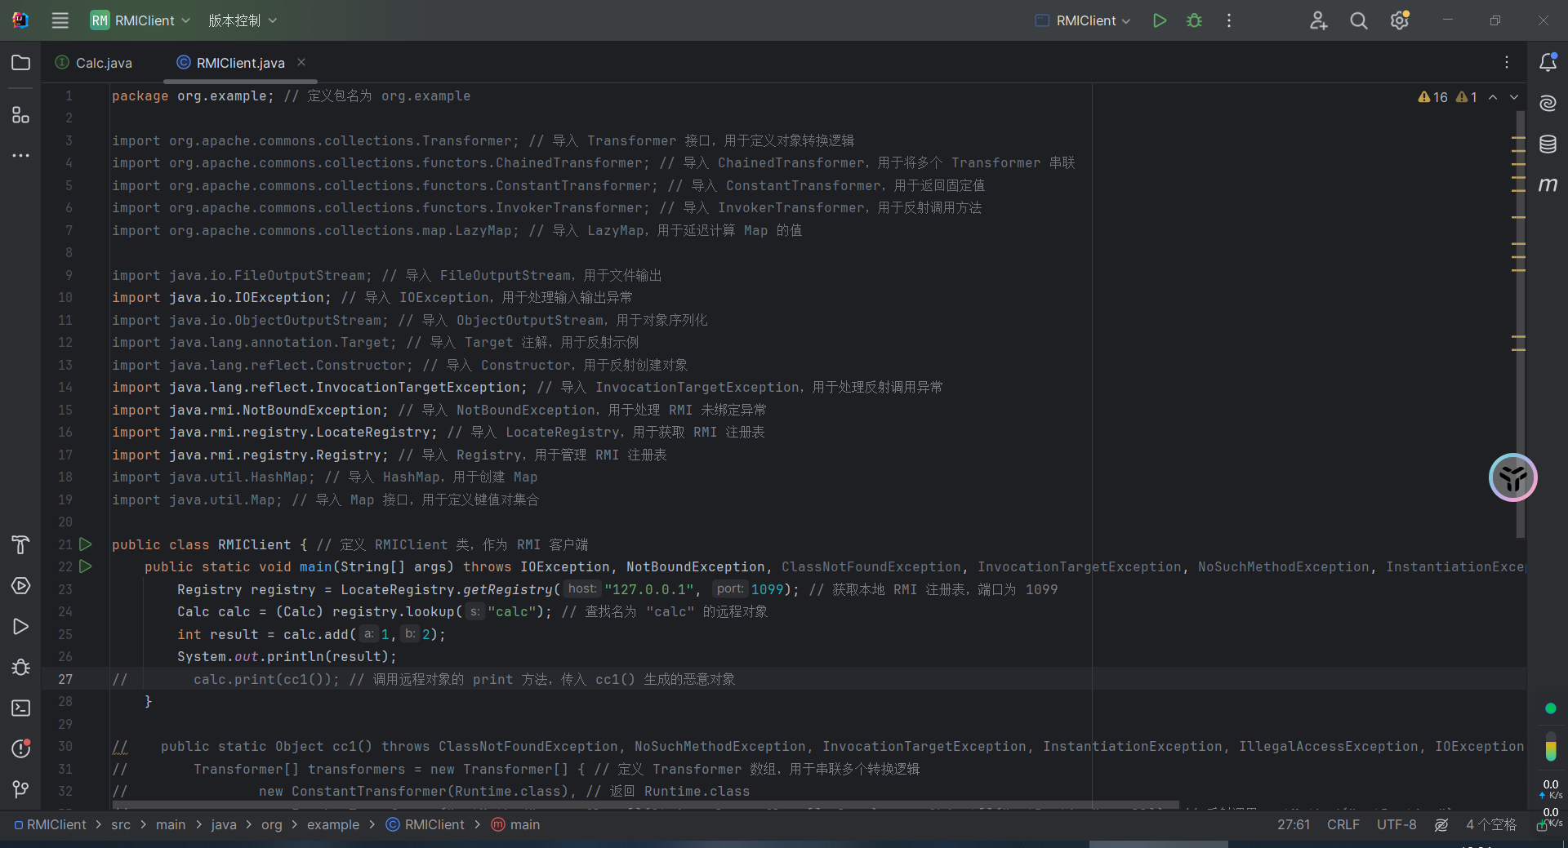Click the UTF-8 encoding in status bar
This screenshot has width=1568, height=848.
coord(1396,825)
